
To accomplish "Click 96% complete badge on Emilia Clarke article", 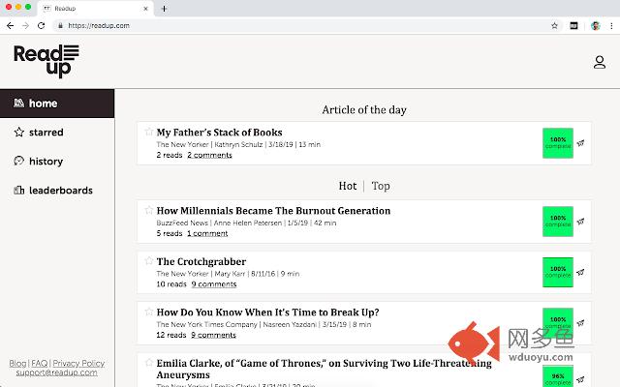I will [x=558, y=376].
